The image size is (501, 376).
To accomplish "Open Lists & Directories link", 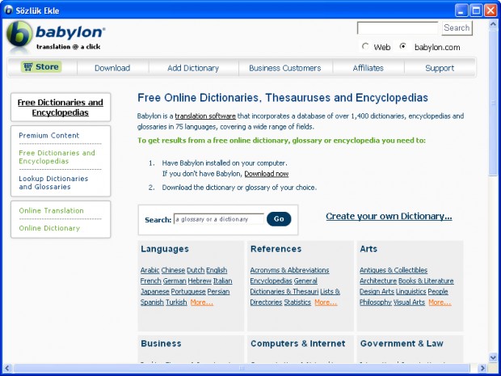I will (295, 297).
